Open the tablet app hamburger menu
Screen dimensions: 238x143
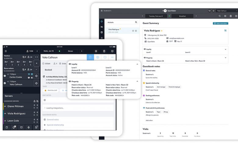[x=5, y=51]
